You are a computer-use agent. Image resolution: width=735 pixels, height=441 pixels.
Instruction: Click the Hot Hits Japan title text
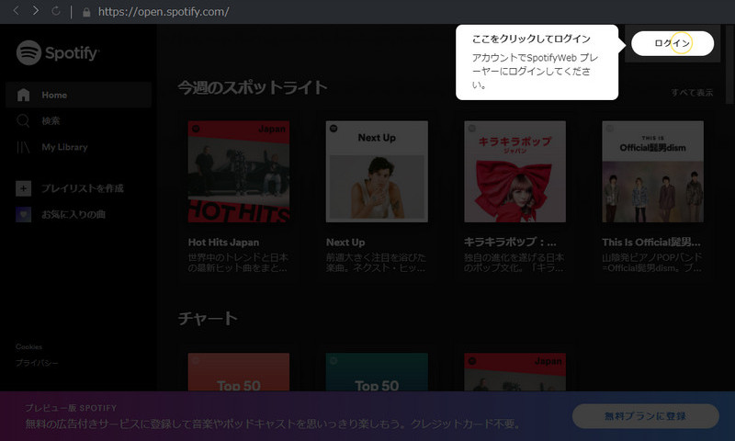223,243
